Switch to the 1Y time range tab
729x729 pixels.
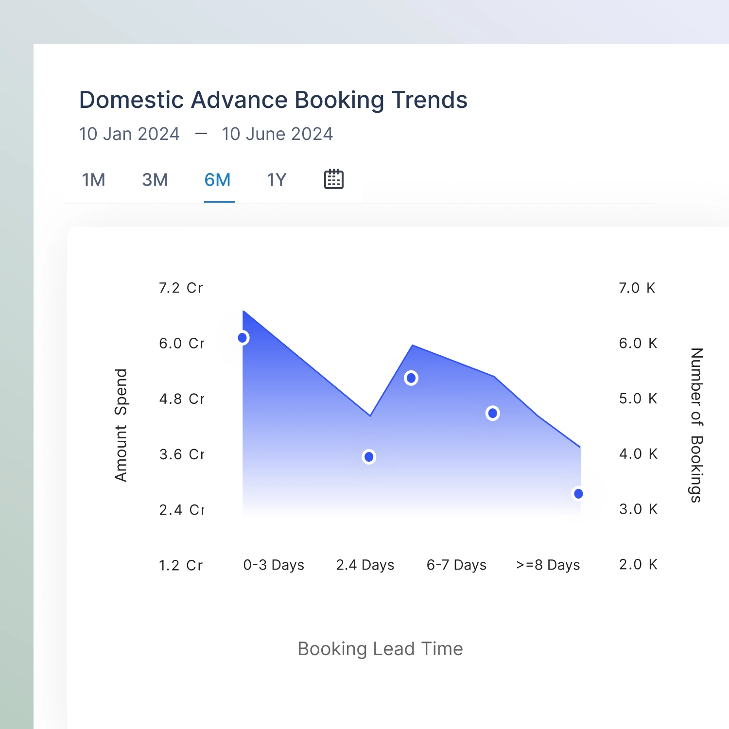277,180
